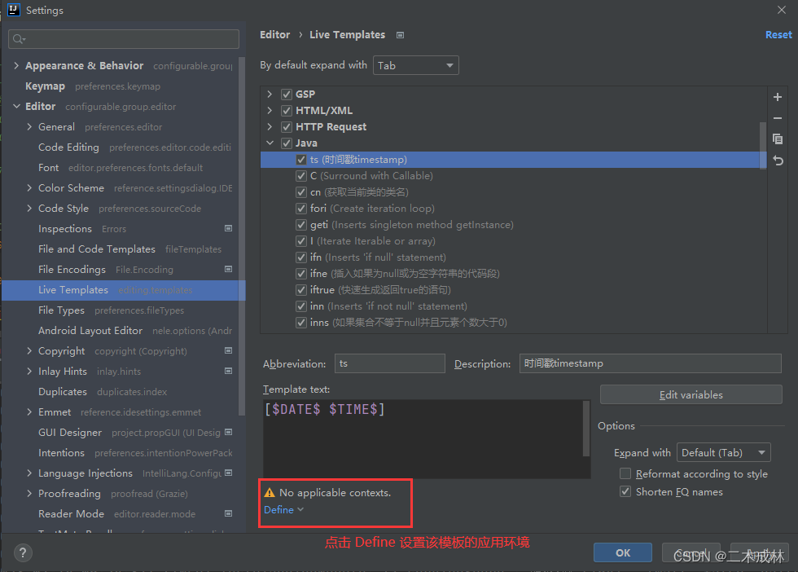Toggle the ts timestamp template checkbox

click(x=300, y=160)
